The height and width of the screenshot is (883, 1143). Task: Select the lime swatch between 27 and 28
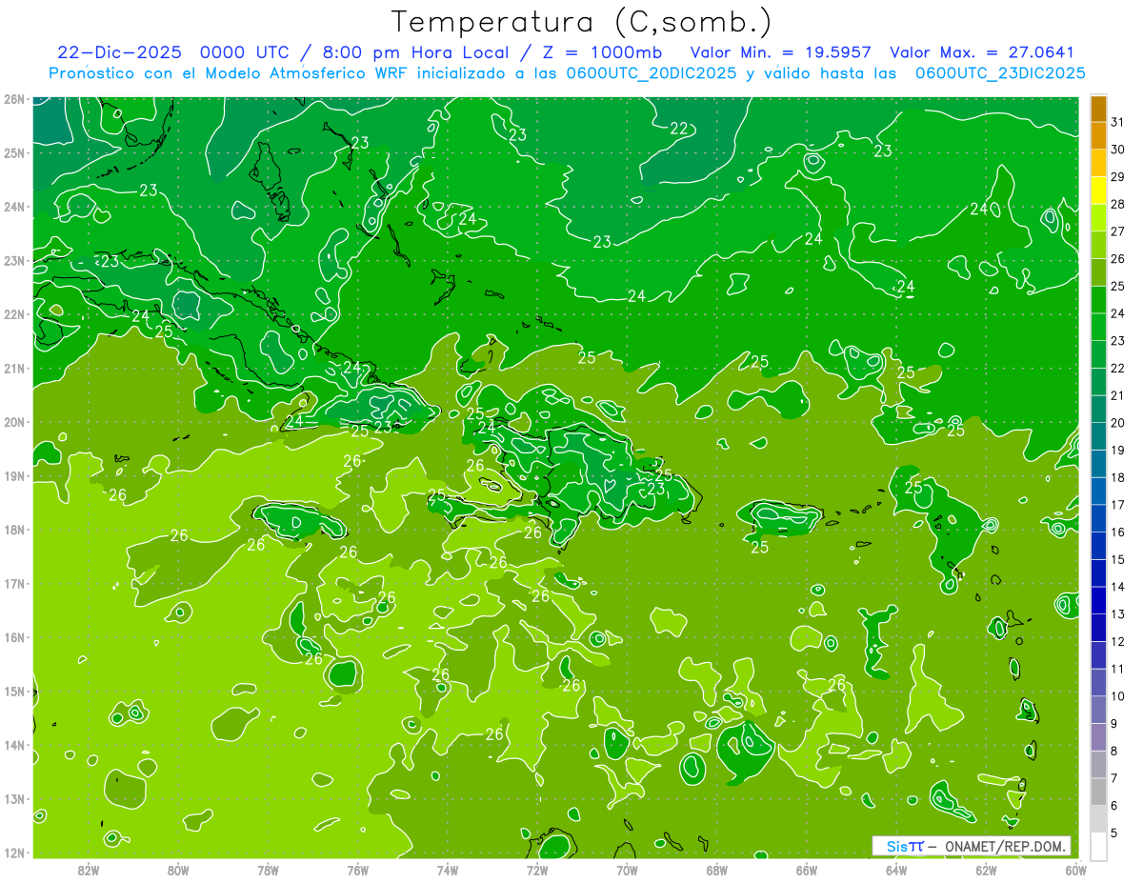click(1098, 218)
